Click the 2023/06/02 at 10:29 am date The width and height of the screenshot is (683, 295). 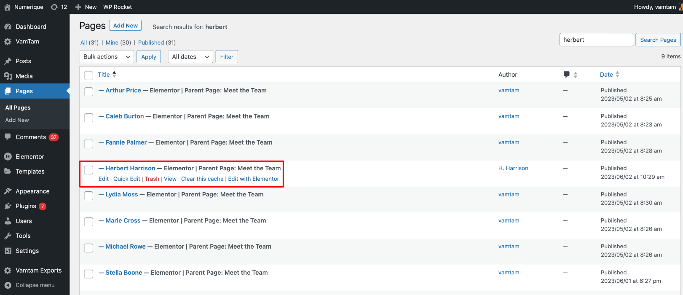pos(632,177)
